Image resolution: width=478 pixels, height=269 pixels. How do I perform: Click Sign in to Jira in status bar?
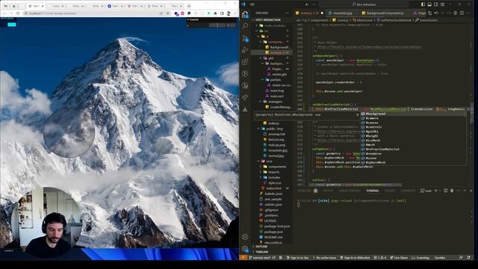297,258
